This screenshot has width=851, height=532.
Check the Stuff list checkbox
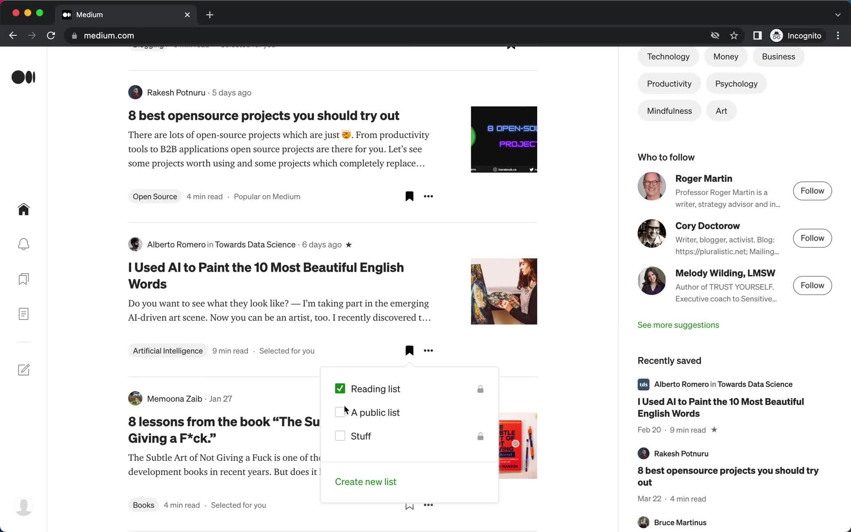click(x=340, y=436)
